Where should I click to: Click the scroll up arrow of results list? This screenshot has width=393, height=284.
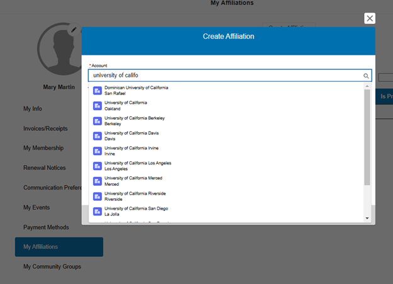pyautogui.click(x=367, y=86)
